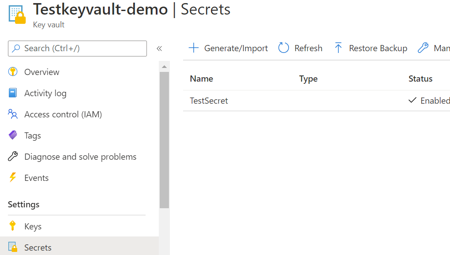Collapse the navigation pane with the chevron

click(159, 49)
